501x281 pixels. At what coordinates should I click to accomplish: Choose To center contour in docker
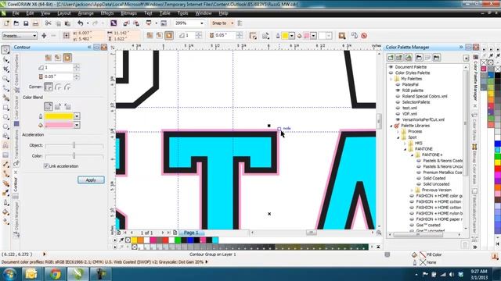click(x=49, y=58)
